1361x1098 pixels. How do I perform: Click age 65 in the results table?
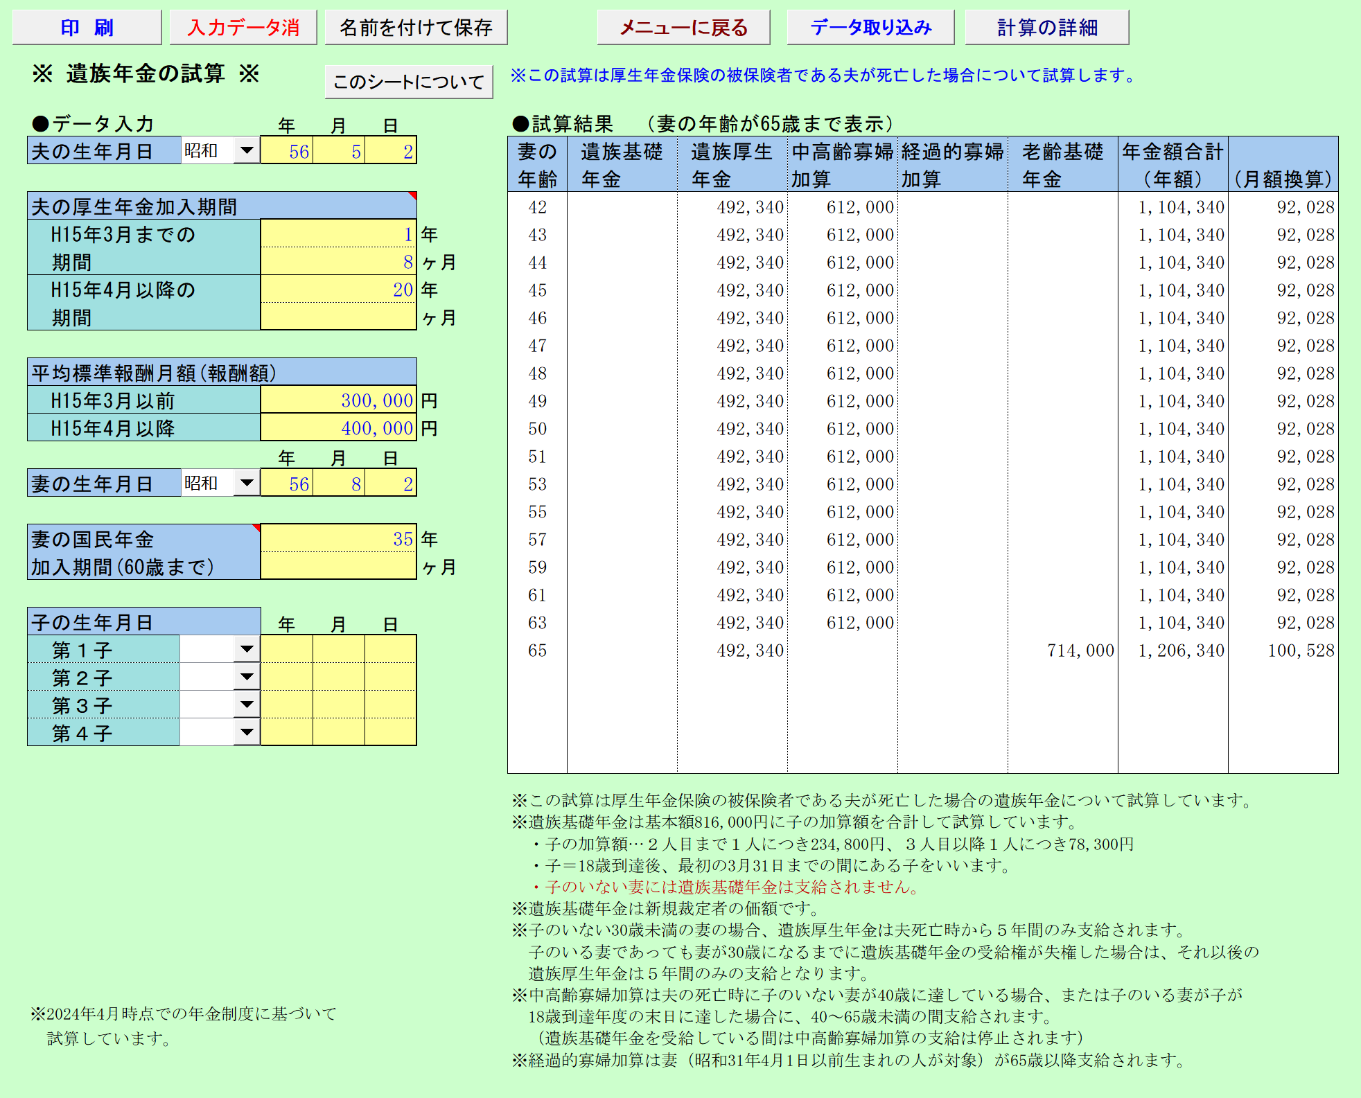tap(538, 650)
